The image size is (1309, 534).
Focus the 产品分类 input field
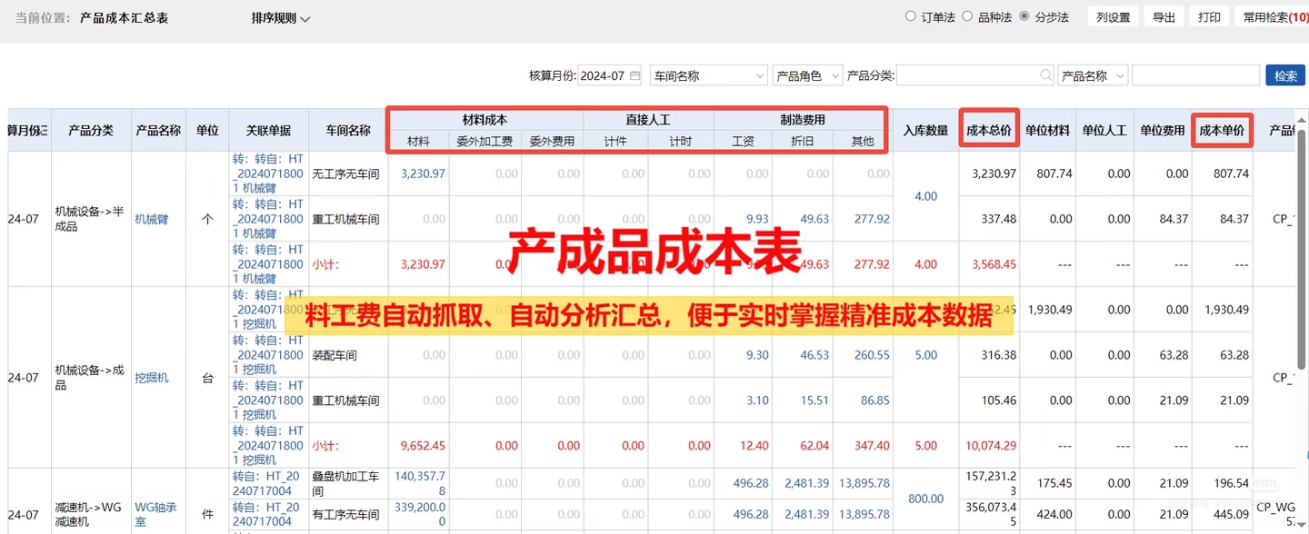976,76
